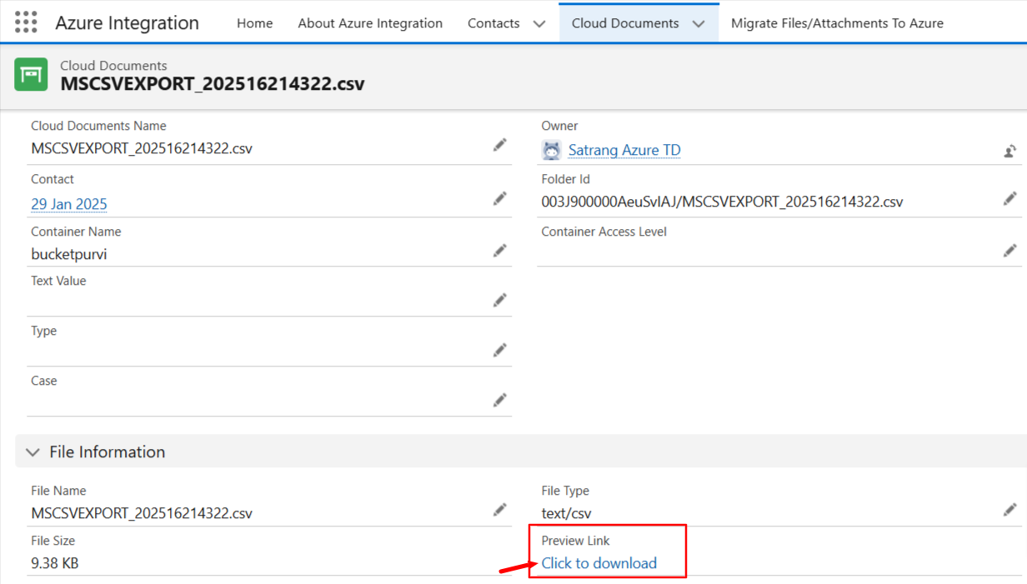The height and width of the screenshot is (584, 1027).
Task: Click the Folder Id value text
Action: tap(722, 202)
